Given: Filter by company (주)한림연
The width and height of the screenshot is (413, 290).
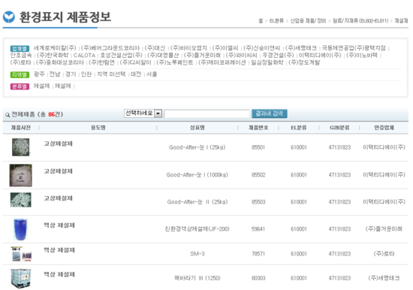Looking at the screenshot, I should [x=101, y=62].
